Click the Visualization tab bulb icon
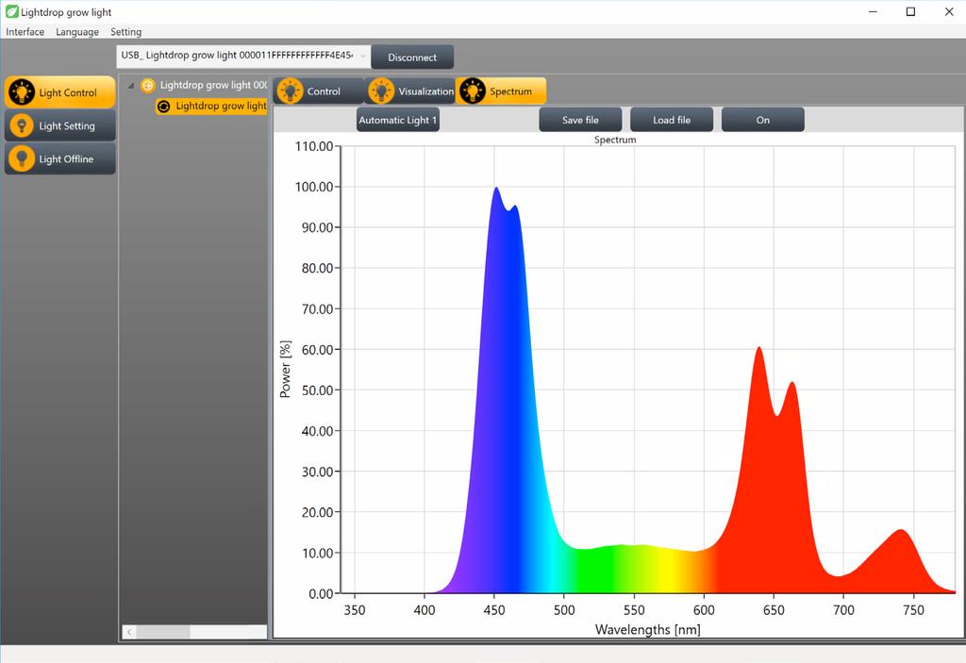Image resolution: width=966 pixels, height=663 pixels. coord(381,91)
